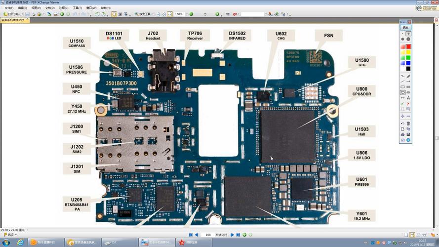Toggle the hand tool in main toolbar
This screenshot has width=439, height=247.
click(114, 14)
